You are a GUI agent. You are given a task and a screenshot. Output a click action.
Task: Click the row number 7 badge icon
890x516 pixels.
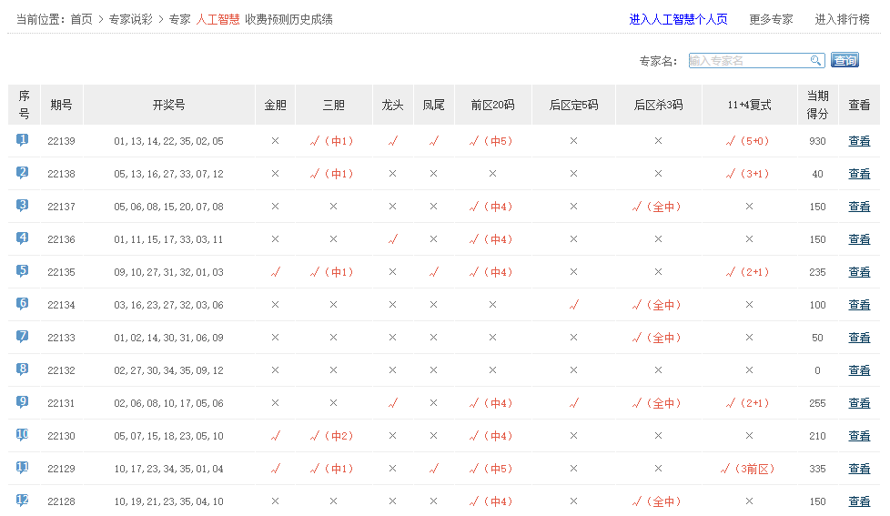click(x=23, y=337)
